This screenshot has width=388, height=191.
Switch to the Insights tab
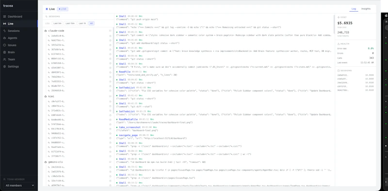[366, 9]
